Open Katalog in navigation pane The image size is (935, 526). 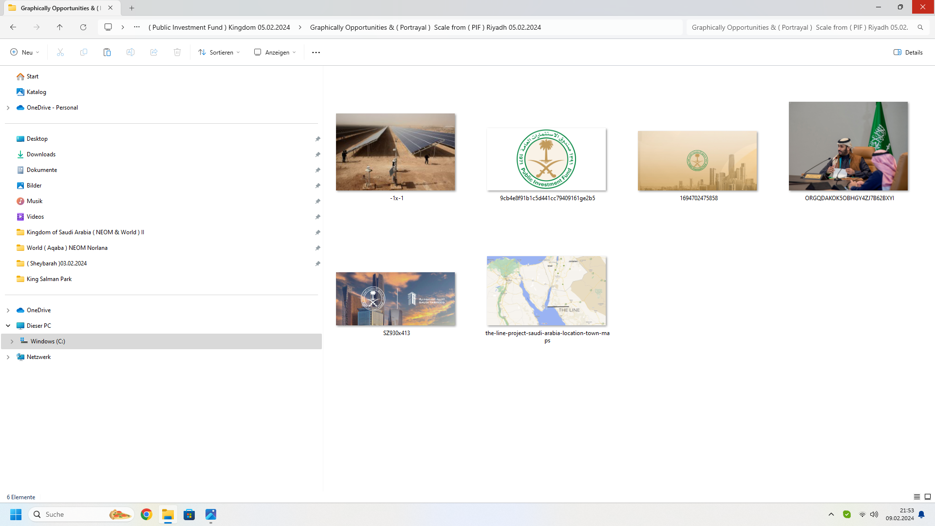click(31, 92)
